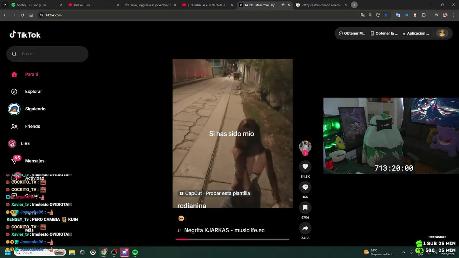Reload the TikTok page
This screenshot has height=258, width=459.
click(x=22, y=15)
